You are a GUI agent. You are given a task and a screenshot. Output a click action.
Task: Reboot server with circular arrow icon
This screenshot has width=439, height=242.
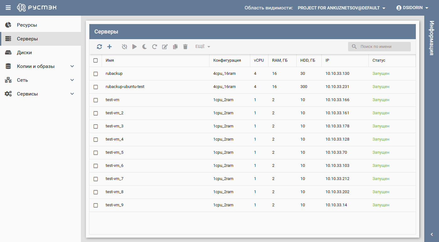point(155,47)
